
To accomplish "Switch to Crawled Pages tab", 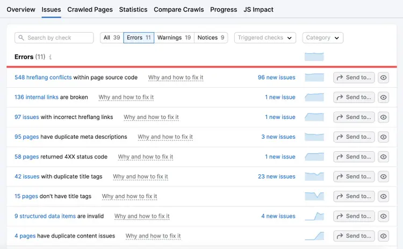I will click(x=90, y=10).
